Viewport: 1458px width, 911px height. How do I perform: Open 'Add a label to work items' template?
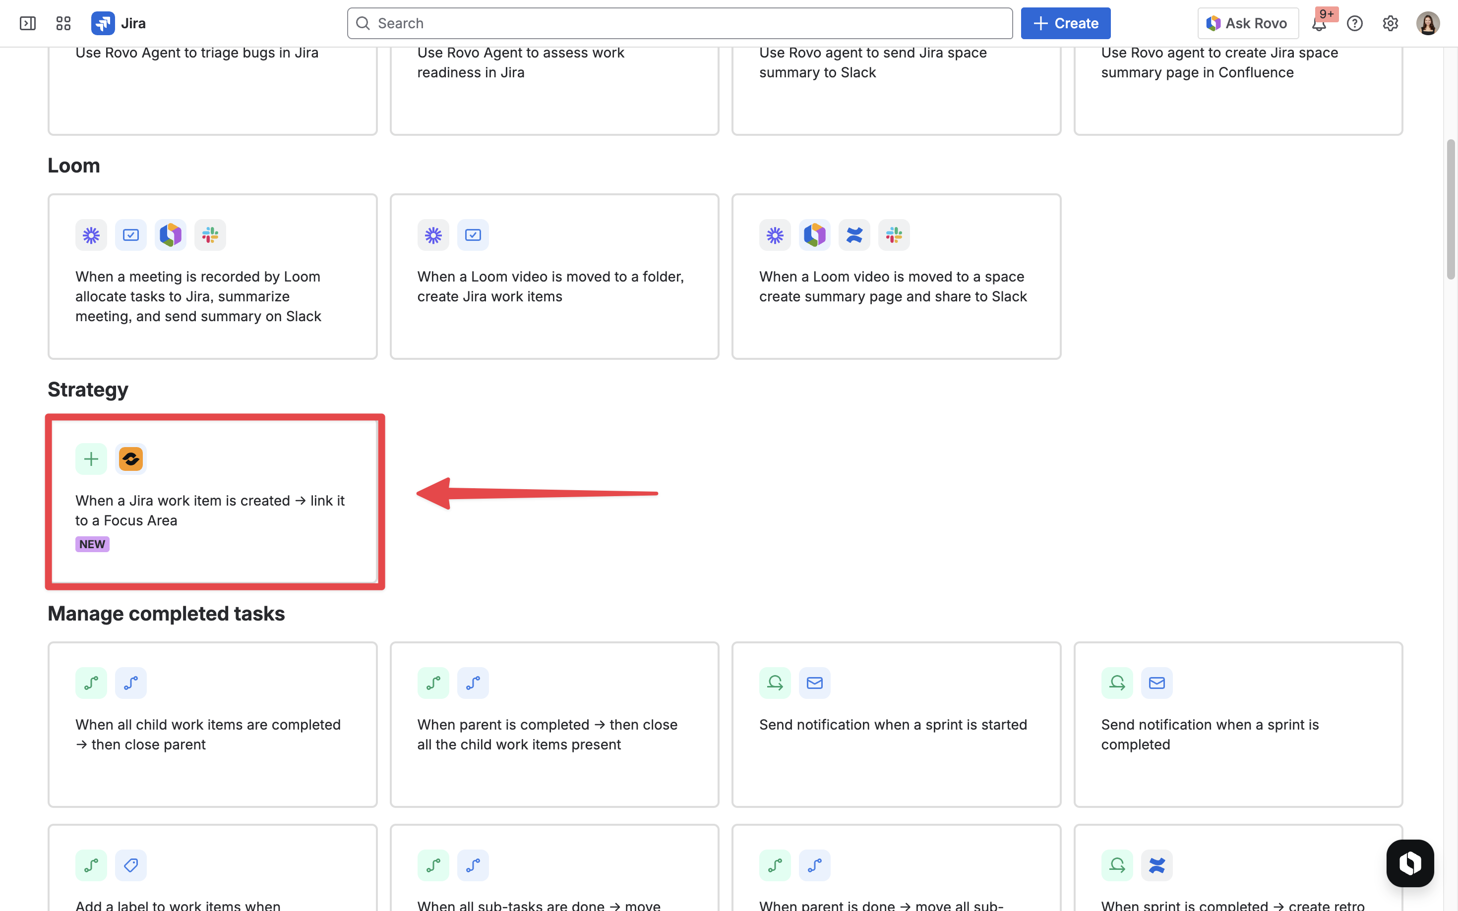pos(212,867)
